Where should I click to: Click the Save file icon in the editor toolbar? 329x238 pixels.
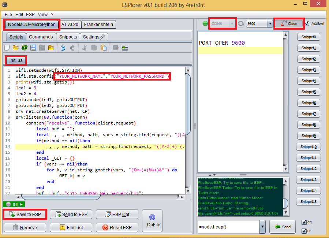tap(33, 47)
